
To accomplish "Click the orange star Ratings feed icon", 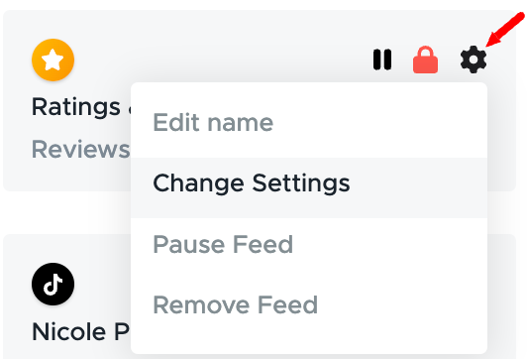I will 53,60.
